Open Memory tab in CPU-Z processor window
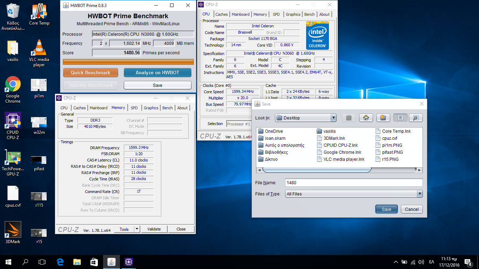Screen dimensions: 479x269 [x=260, y=14]
